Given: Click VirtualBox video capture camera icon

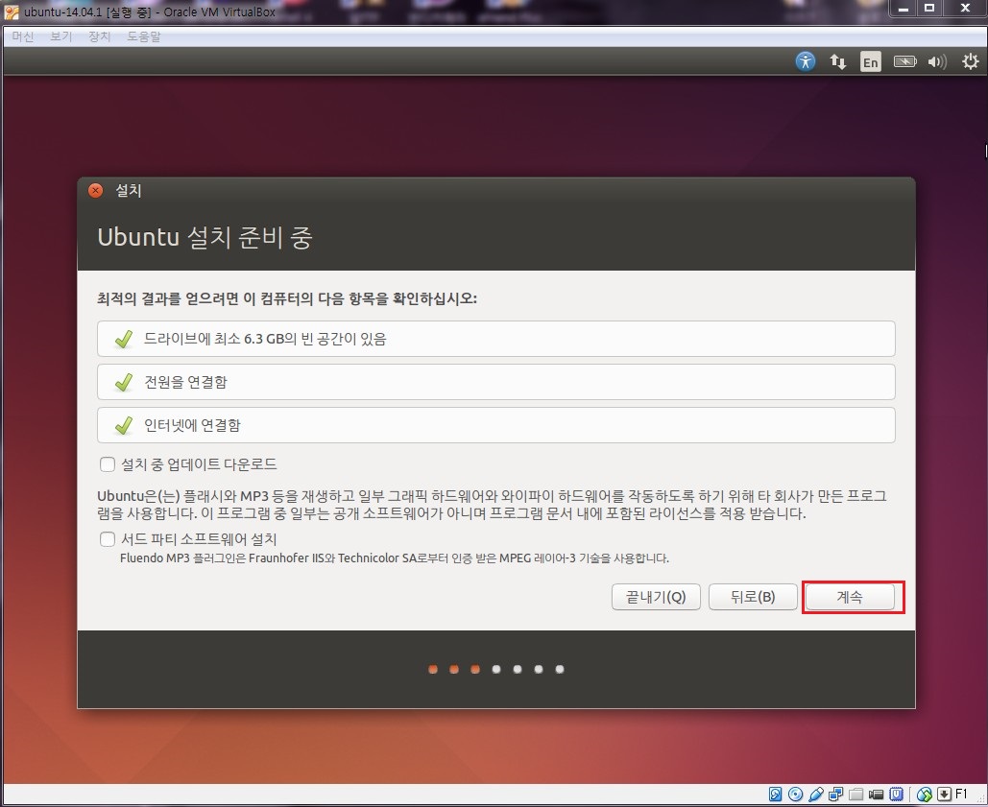Looking at the screenshot, I should tap(876, 795).
